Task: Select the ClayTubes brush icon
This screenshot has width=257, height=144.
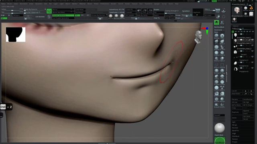Action: coord(222,53)
